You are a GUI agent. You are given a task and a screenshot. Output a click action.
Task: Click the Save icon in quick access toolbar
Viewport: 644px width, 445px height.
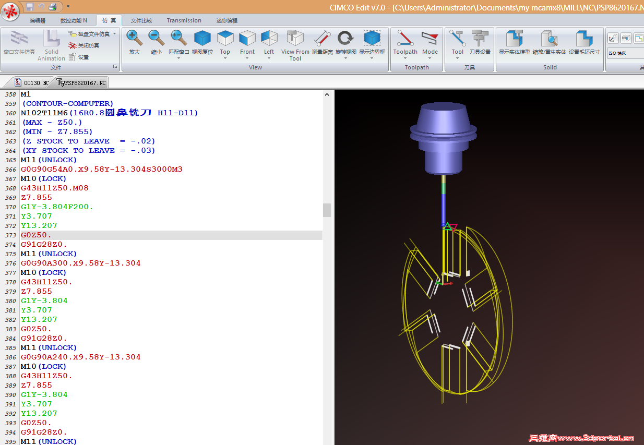click(x=30, y=6)
